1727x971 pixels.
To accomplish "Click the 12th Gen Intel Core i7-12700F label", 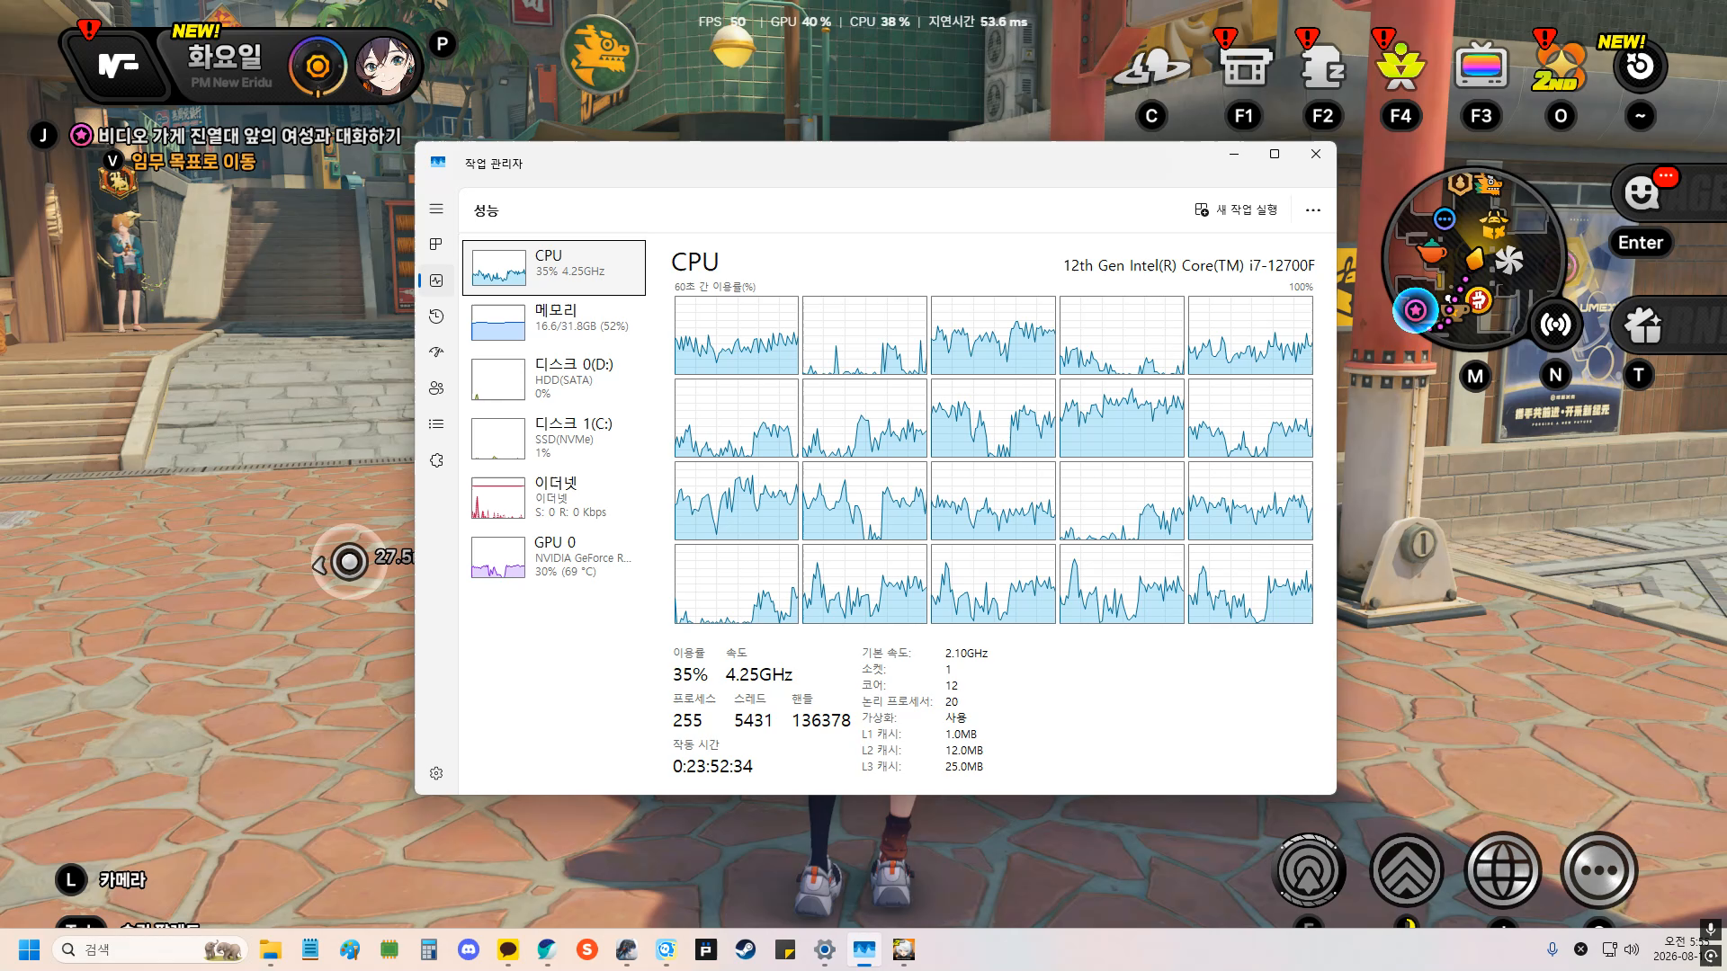I will [x=1189, y=265].
